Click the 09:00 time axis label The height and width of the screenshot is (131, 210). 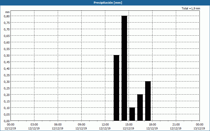tap(81, 125)
